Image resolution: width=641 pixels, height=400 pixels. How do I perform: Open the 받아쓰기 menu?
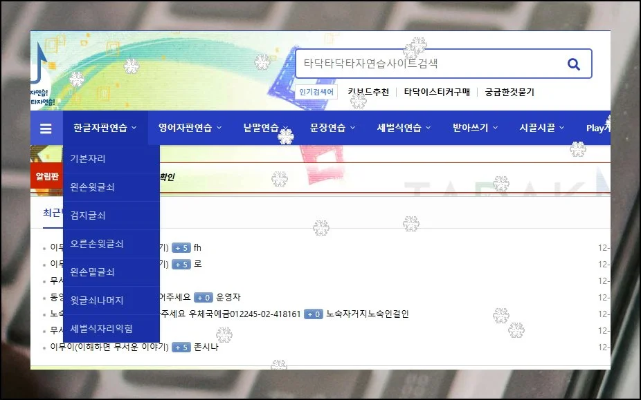click(x=475, y=128)
